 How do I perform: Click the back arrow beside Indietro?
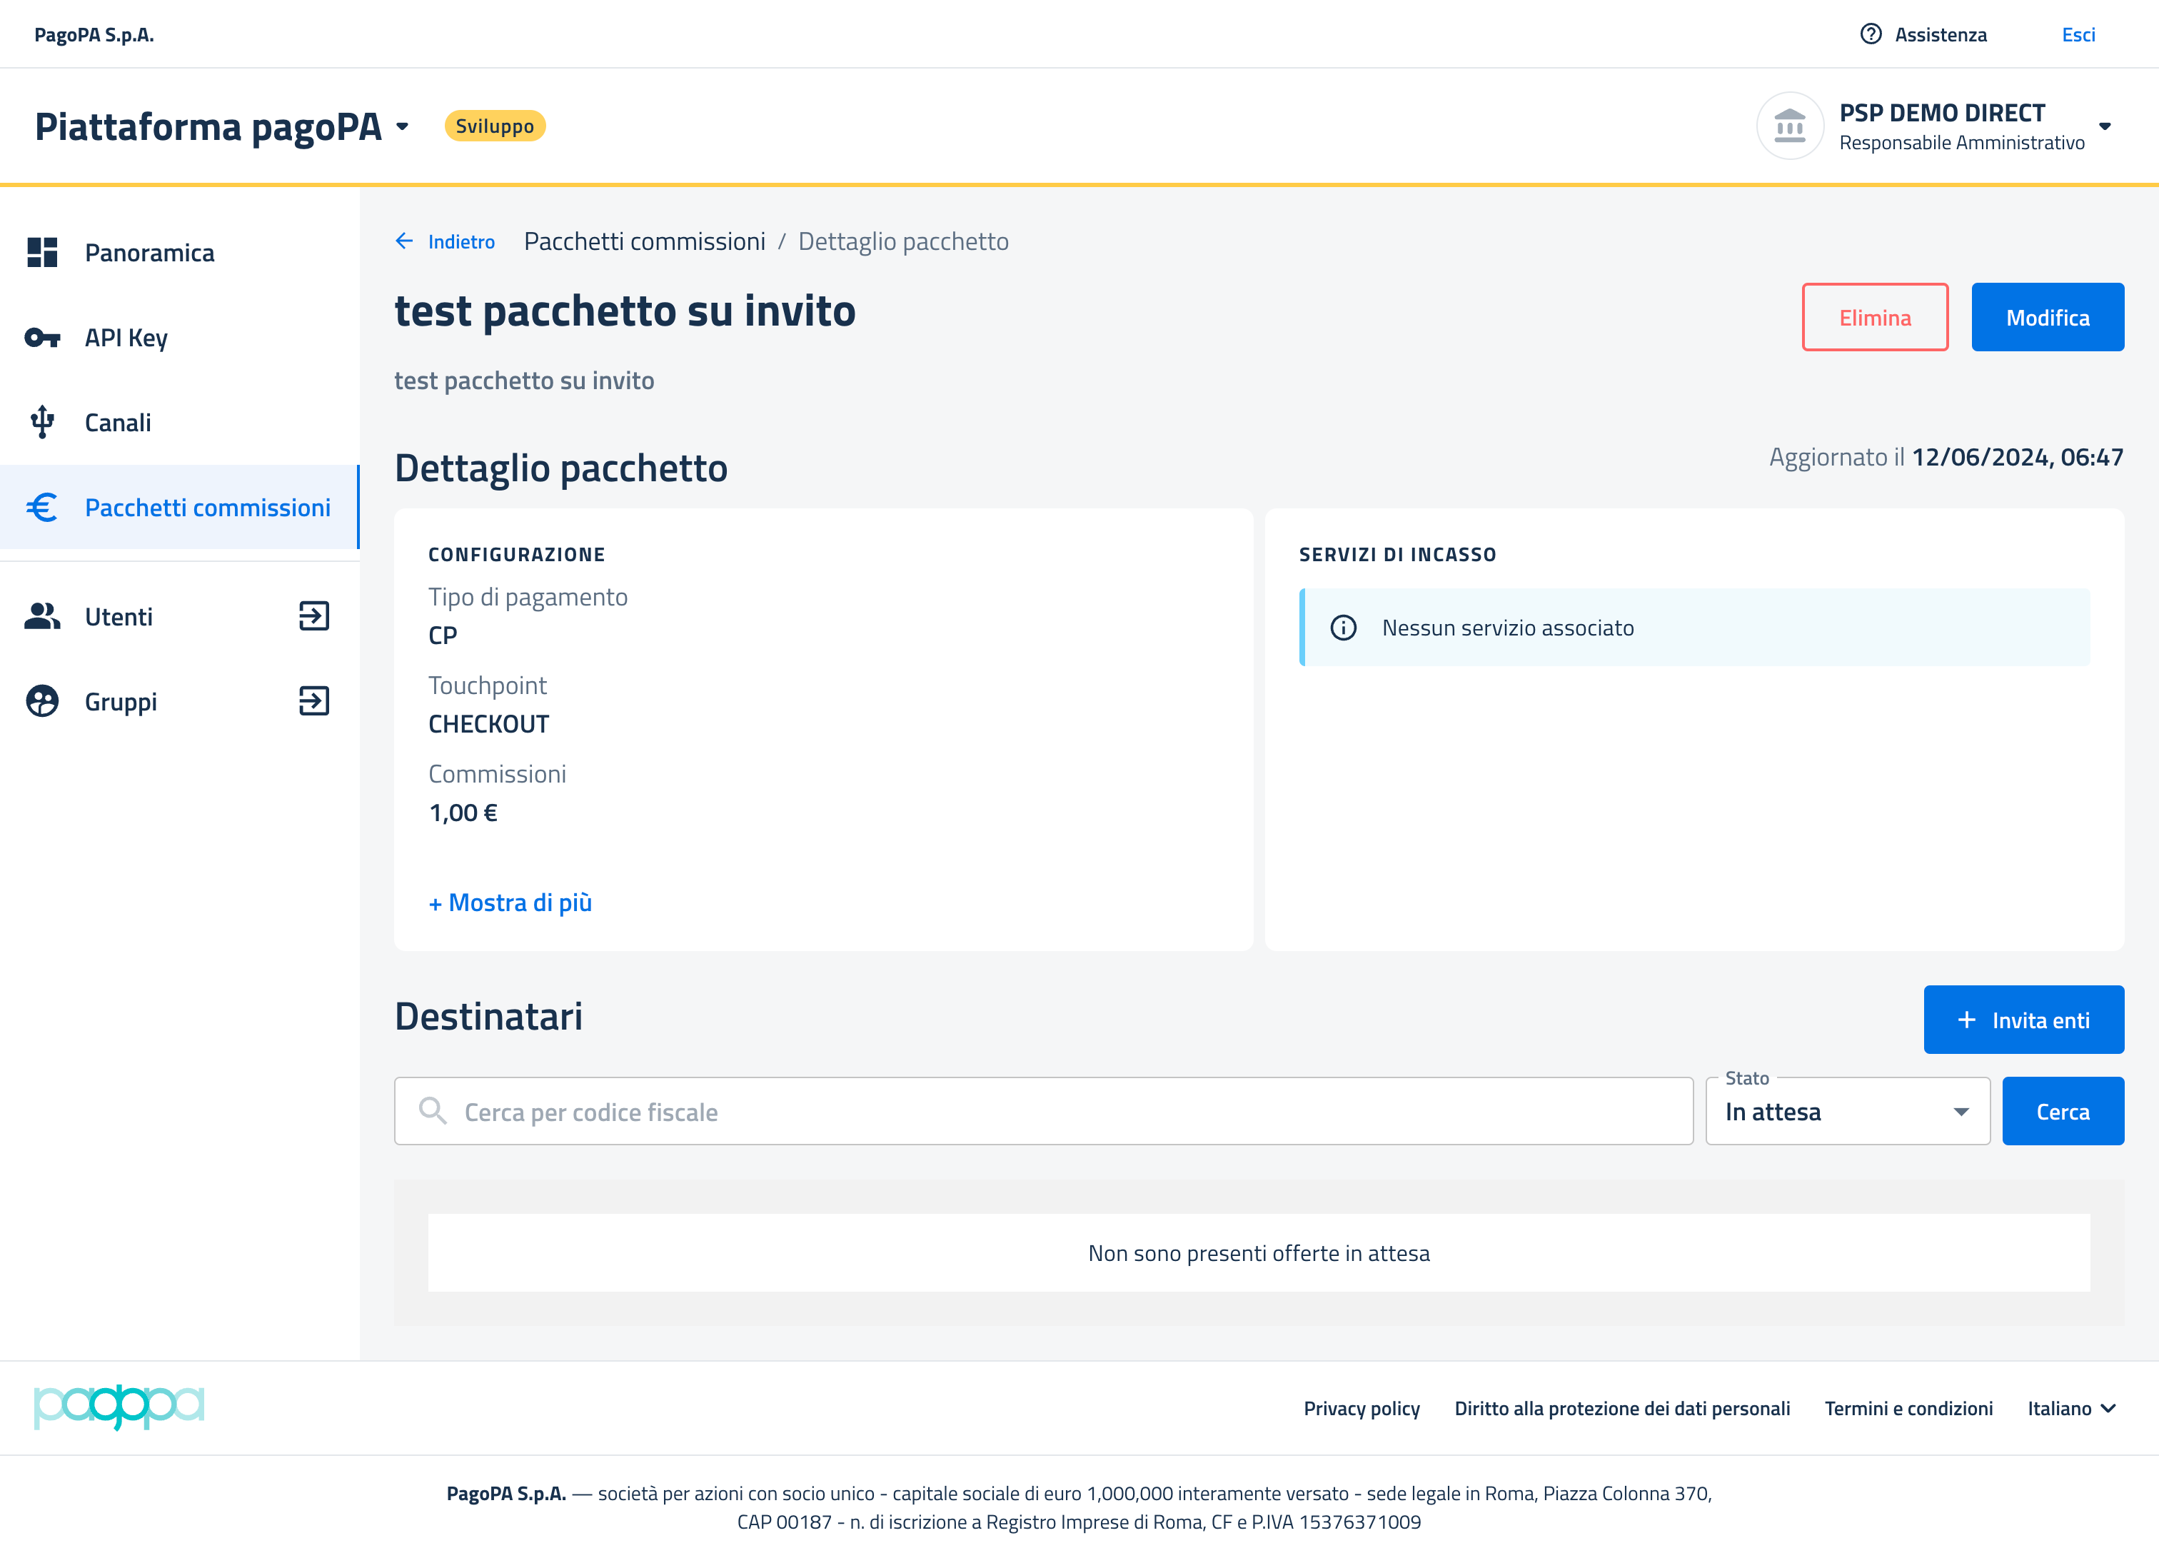tap(405, 241)
